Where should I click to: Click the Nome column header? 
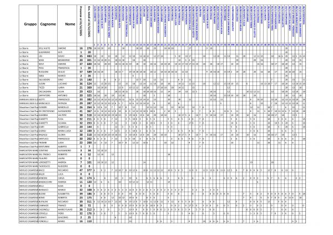coord(69,25)
